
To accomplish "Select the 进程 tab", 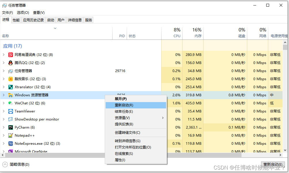I will tap(6, 20).
